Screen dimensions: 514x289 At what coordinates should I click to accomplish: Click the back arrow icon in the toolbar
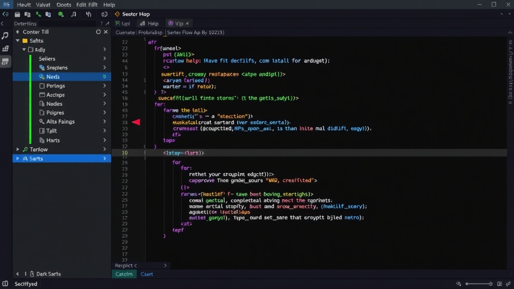(x=6, y=14)
